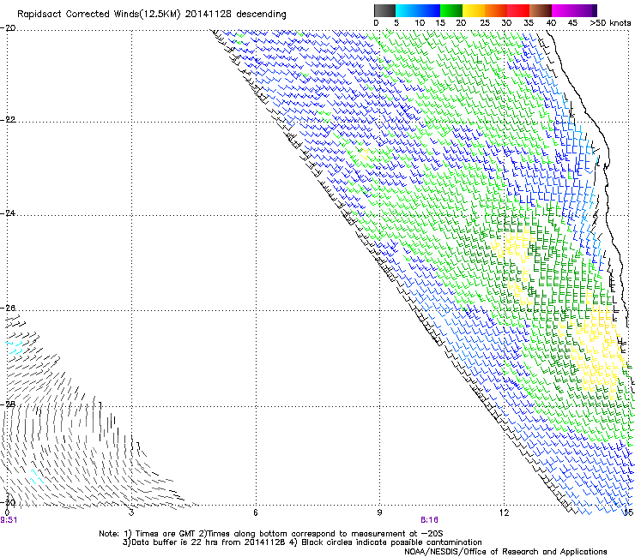635x557 pixels.
Task: Click the '>50 knots' legend label
Action: (x=610, y=23)
